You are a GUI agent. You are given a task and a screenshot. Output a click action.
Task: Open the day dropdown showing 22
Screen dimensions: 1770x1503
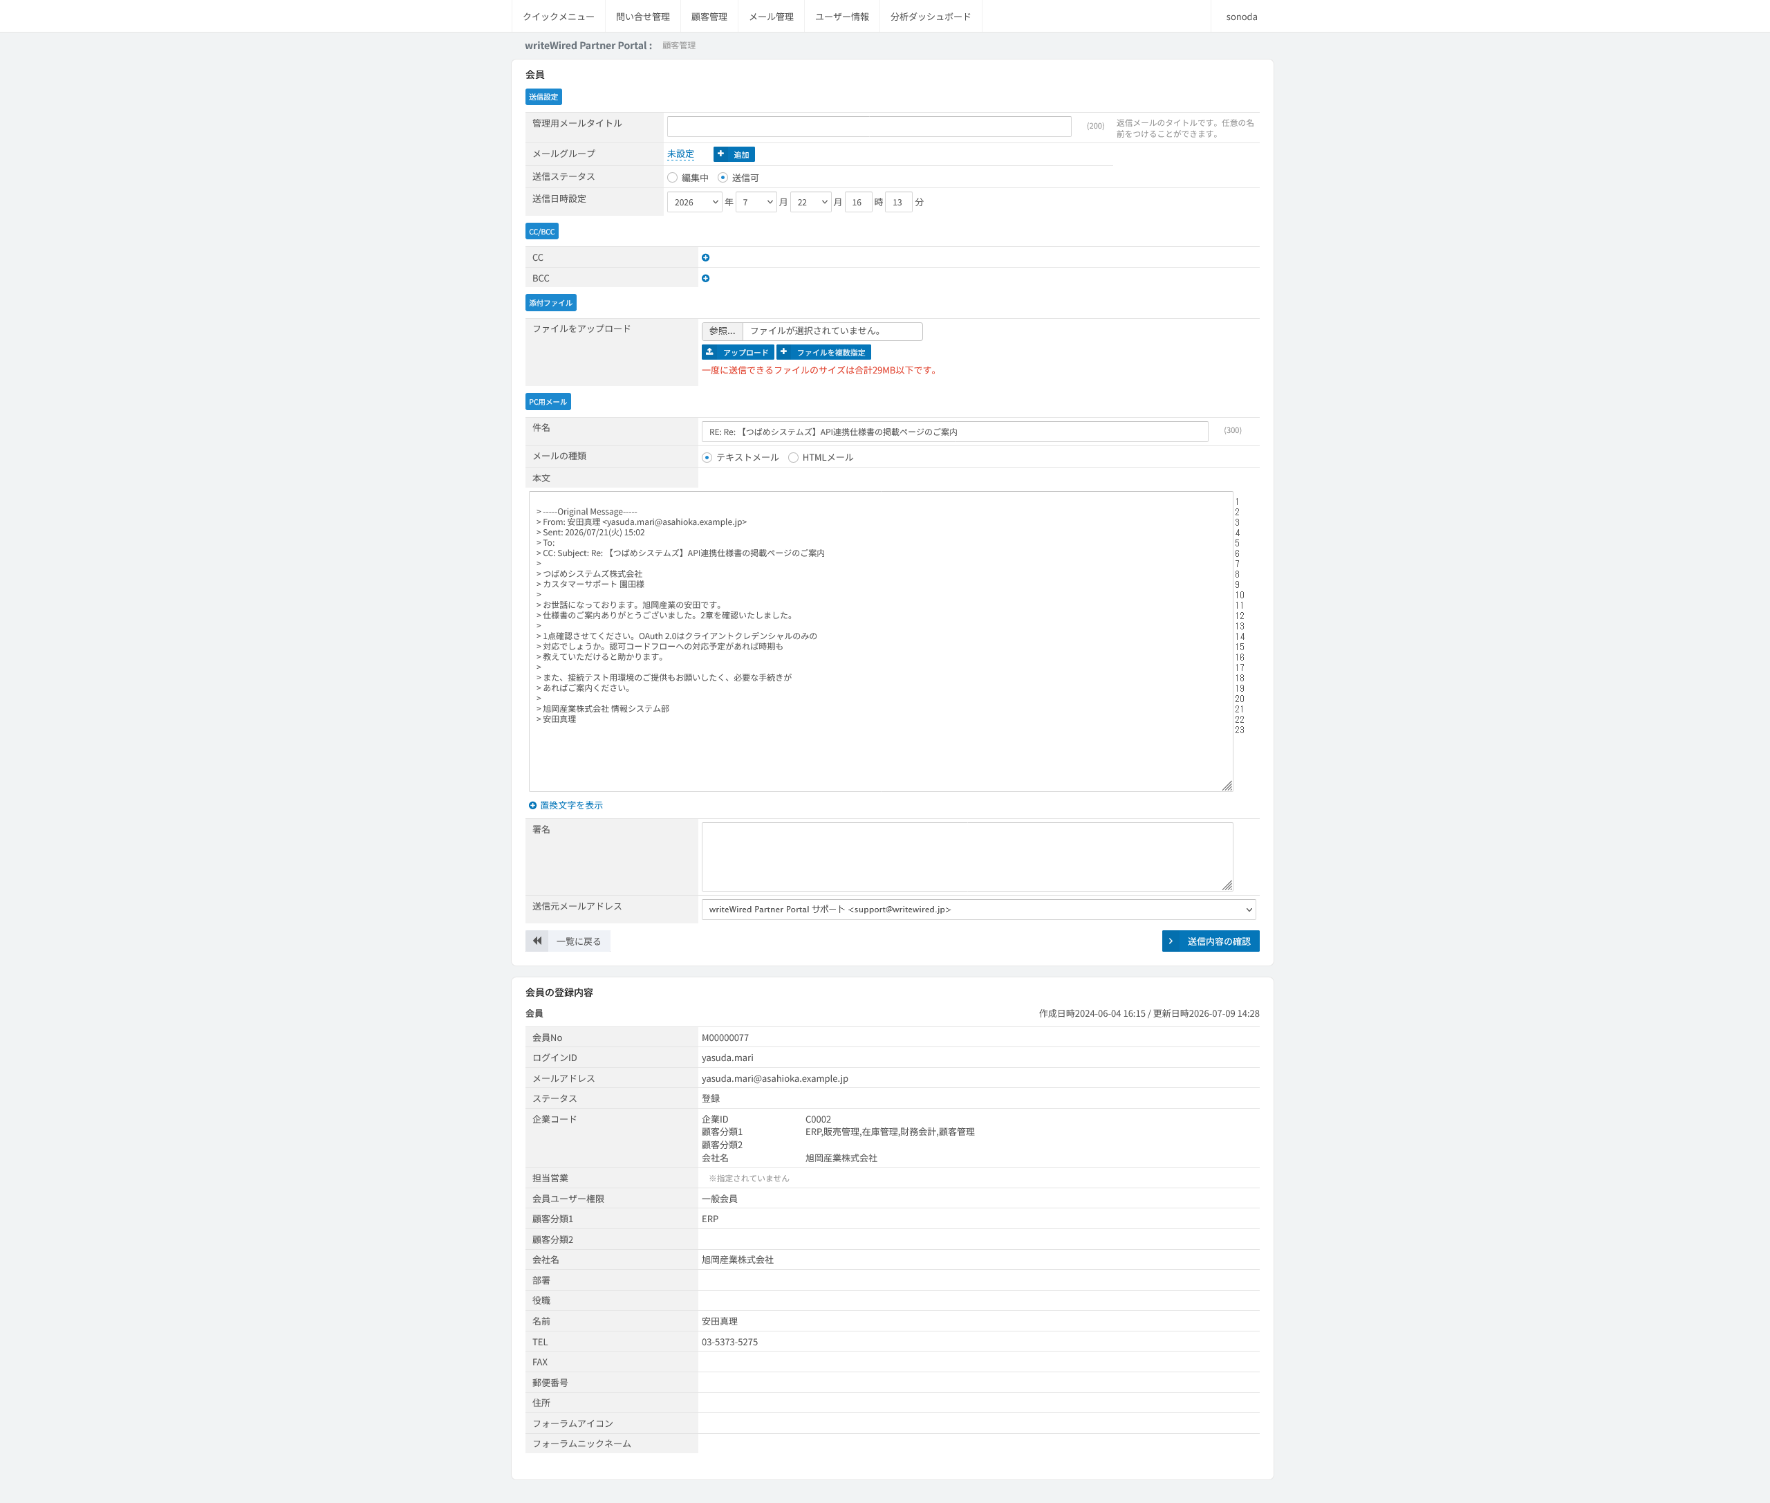(810, 202)
